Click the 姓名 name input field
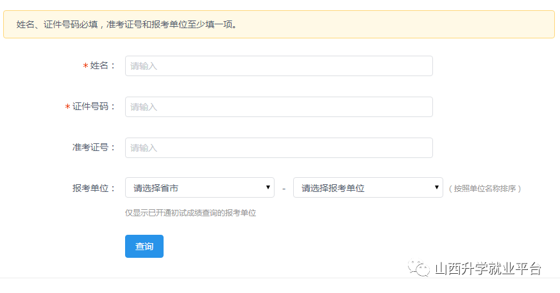The height and width of the screenshot is (293, 560). 278,66
